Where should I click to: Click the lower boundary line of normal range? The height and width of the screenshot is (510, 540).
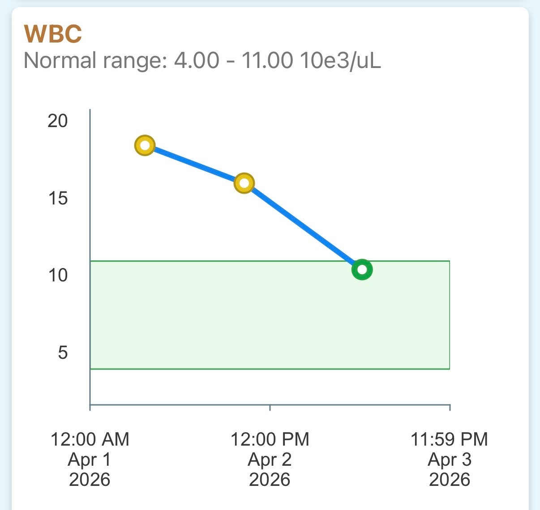tap(269, 369)
